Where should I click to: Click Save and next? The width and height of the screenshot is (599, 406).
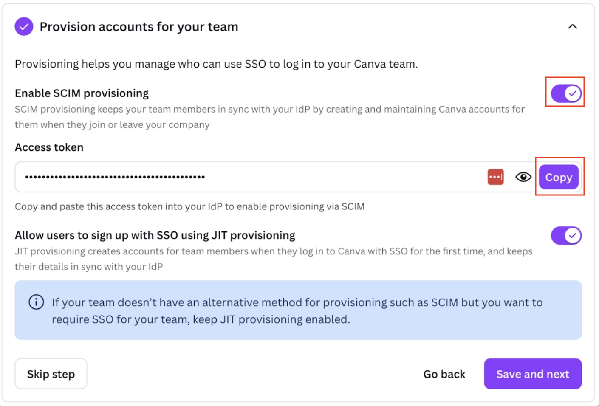click(532, 374)
